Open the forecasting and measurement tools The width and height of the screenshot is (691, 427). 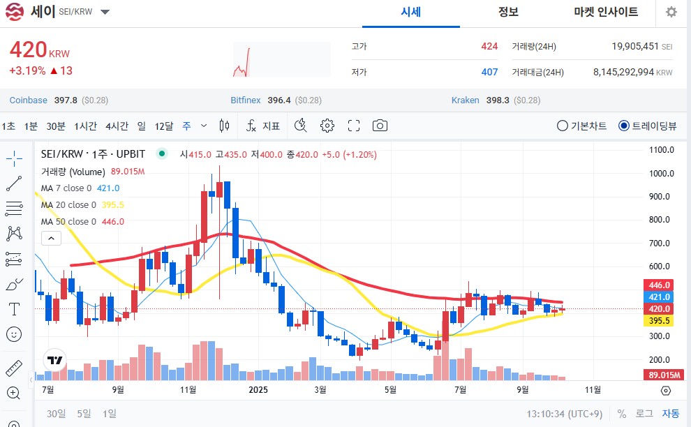click(14, 259)
